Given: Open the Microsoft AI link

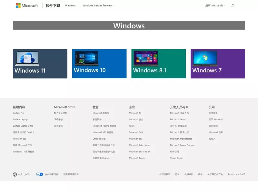Looking at the screenshot, I should pos(135,113).
